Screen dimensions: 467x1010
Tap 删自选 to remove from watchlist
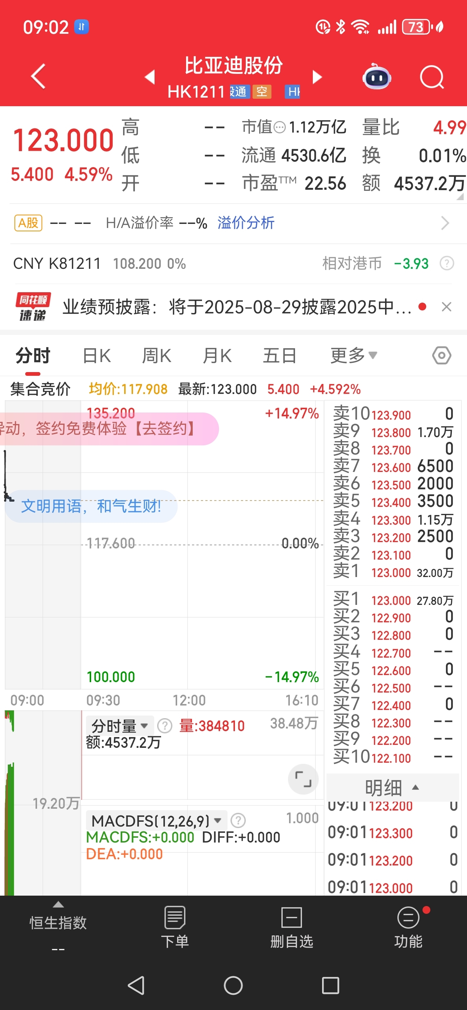[292, 928]
